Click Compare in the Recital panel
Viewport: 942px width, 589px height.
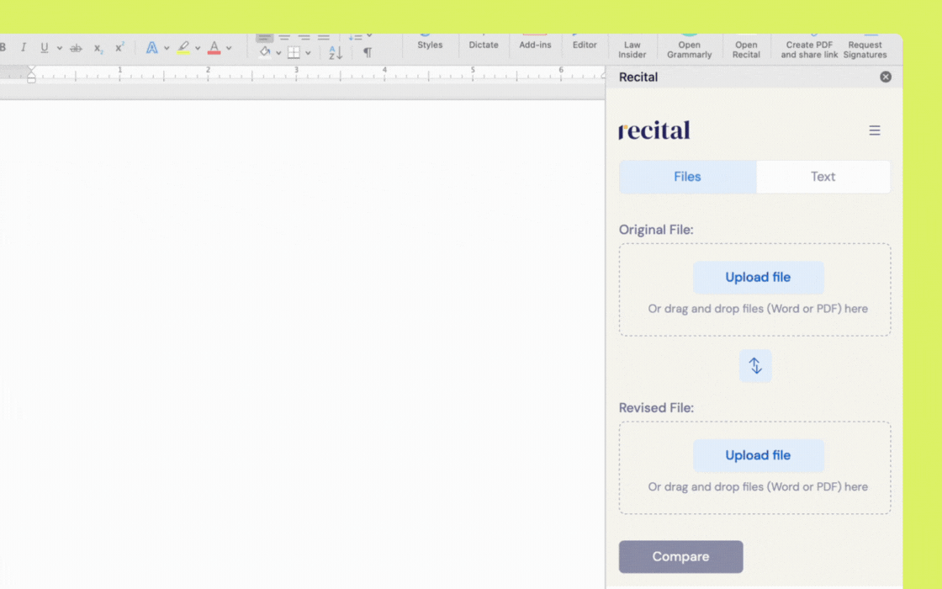pos(680,556)
